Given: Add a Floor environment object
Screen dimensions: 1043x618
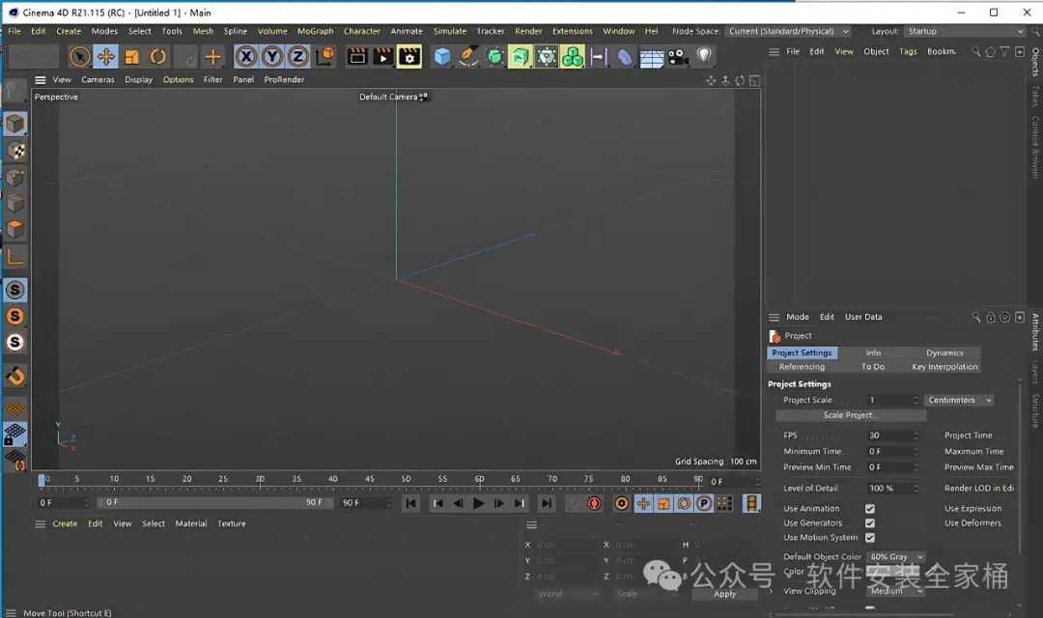Looking at the screenshot, I should [x=651, y=57].
